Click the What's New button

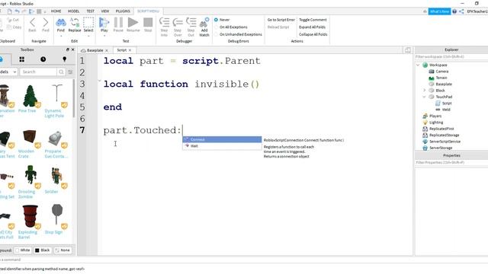pyautogui.click(x=439, y=11)
